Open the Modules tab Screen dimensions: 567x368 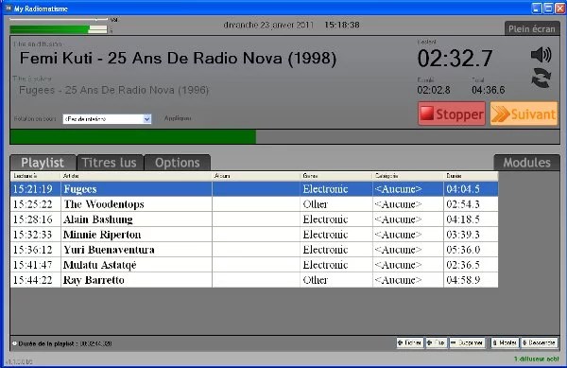[x=526, y=163]
